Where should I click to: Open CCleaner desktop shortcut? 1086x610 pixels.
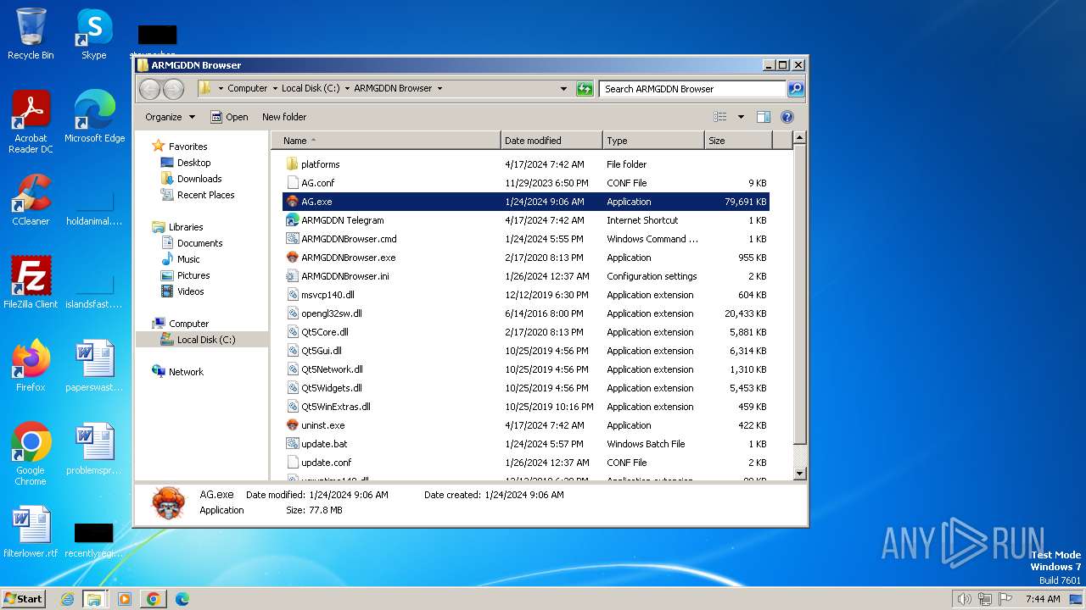(31, 199)
